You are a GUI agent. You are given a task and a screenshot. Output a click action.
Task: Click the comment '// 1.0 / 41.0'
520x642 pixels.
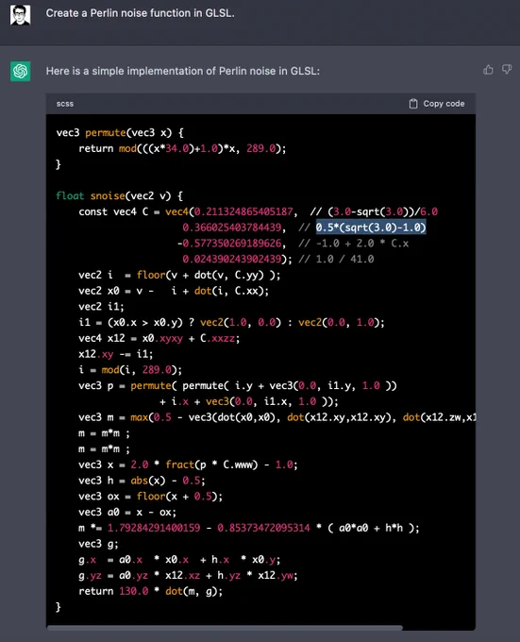point(336,260)
